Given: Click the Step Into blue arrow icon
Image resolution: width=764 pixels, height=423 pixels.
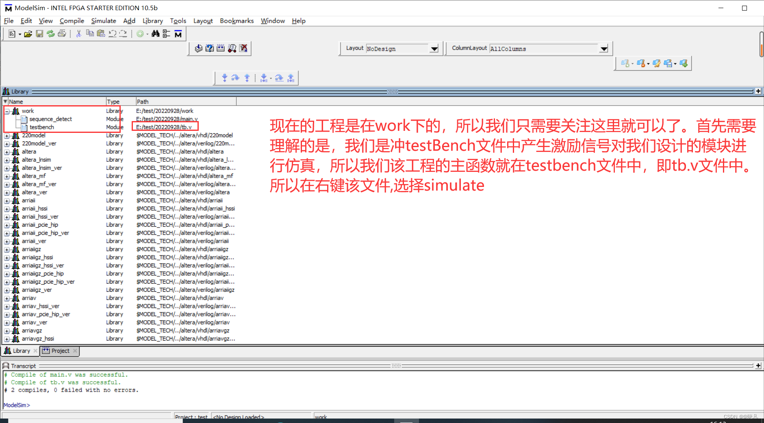Looking at the screenshot, I should (224, 78).
